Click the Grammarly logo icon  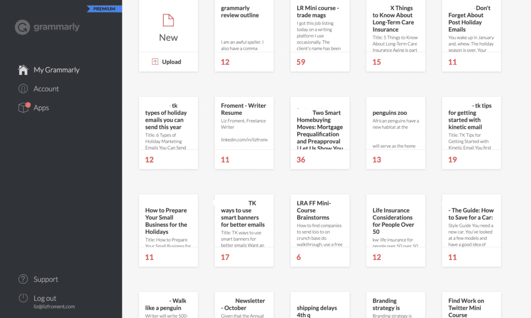point(22,27)
